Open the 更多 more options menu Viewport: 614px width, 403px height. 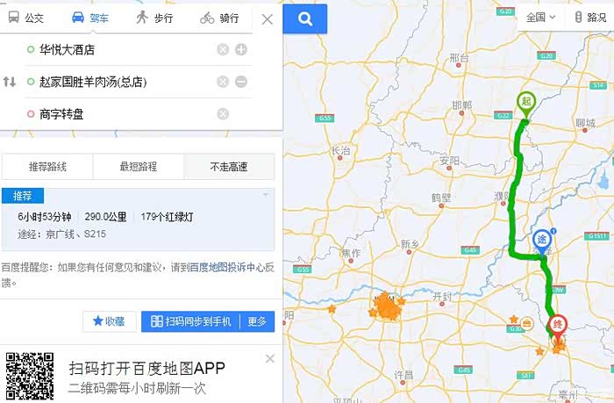pos(256,321)
